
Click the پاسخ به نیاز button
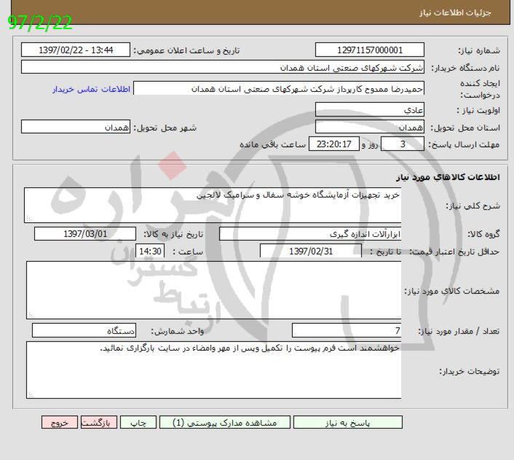[348, 422]
